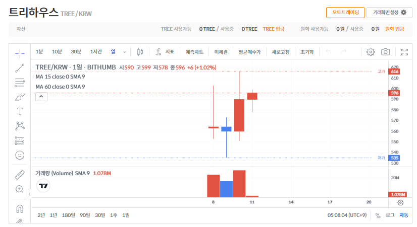Toggle 로그 logarithmic scale

[x=390, y=215]
